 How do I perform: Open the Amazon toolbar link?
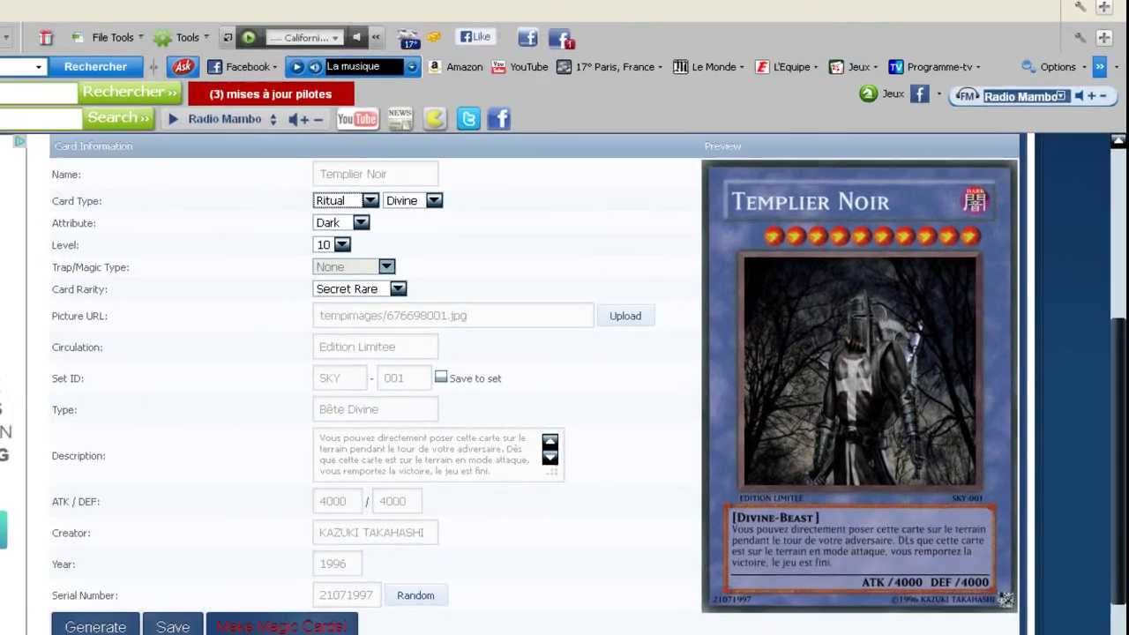pos(455,67)
